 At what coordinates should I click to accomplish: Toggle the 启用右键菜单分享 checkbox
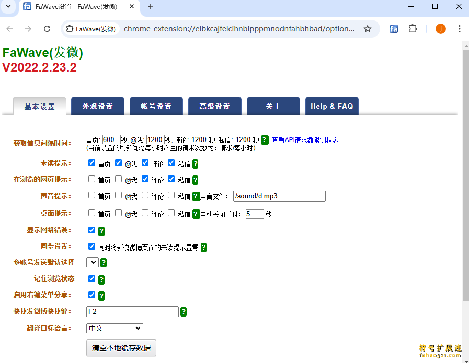(91, 295)
